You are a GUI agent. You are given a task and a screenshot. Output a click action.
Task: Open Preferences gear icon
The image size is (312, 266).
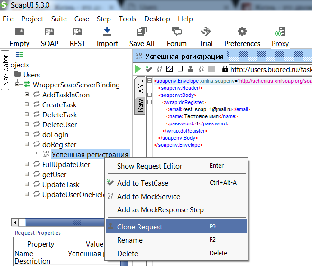(242, 31)
